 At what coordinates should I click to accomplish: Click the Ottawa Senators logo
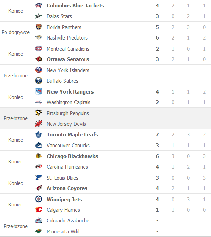click(x=39, y=59)
